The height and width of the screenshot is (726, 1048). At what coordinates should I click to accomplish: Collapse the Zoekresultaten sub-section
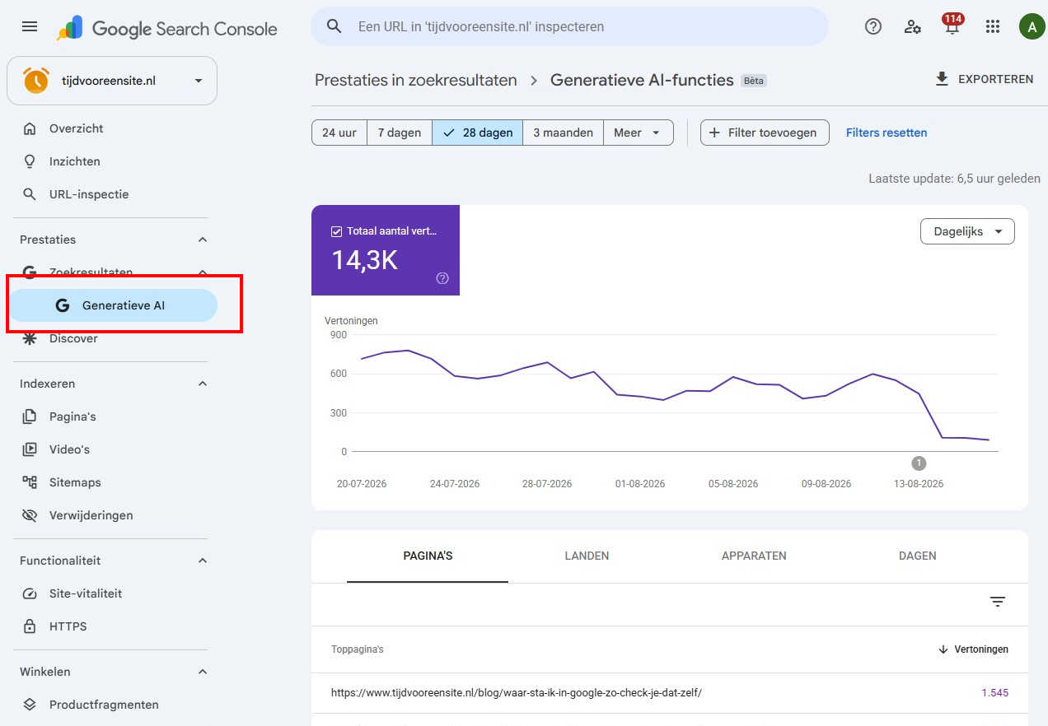(x=203, y=272)
